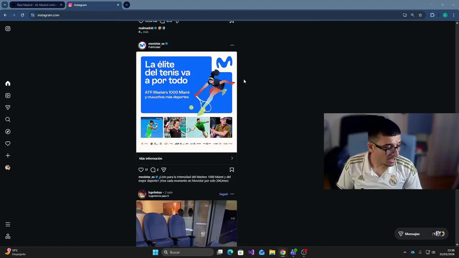Save the movistar_es post bookmark
The height and width of the screenshot is (258, 459).
[x=232, y=170]
